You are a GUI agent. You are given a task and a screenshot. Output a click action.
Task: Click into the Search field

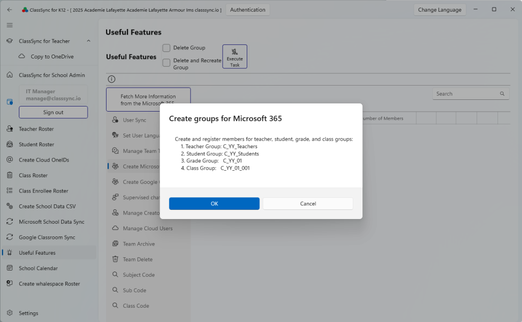pyautogui.click(x=471, y=94)
